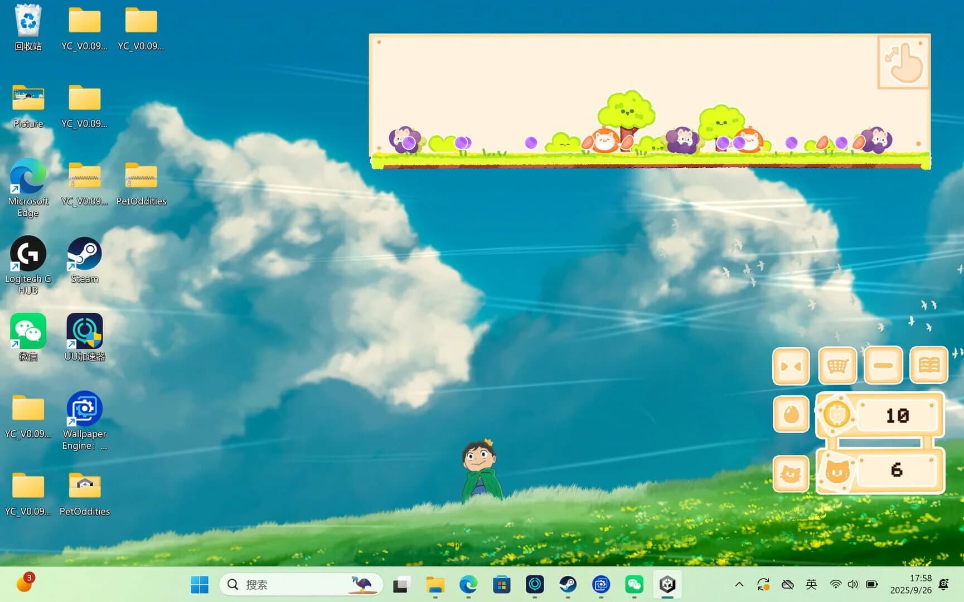The width and height of the screenshot is (964, 602).
Task: Mute the speaker from the system tray
Action: (x=854, y=584)
